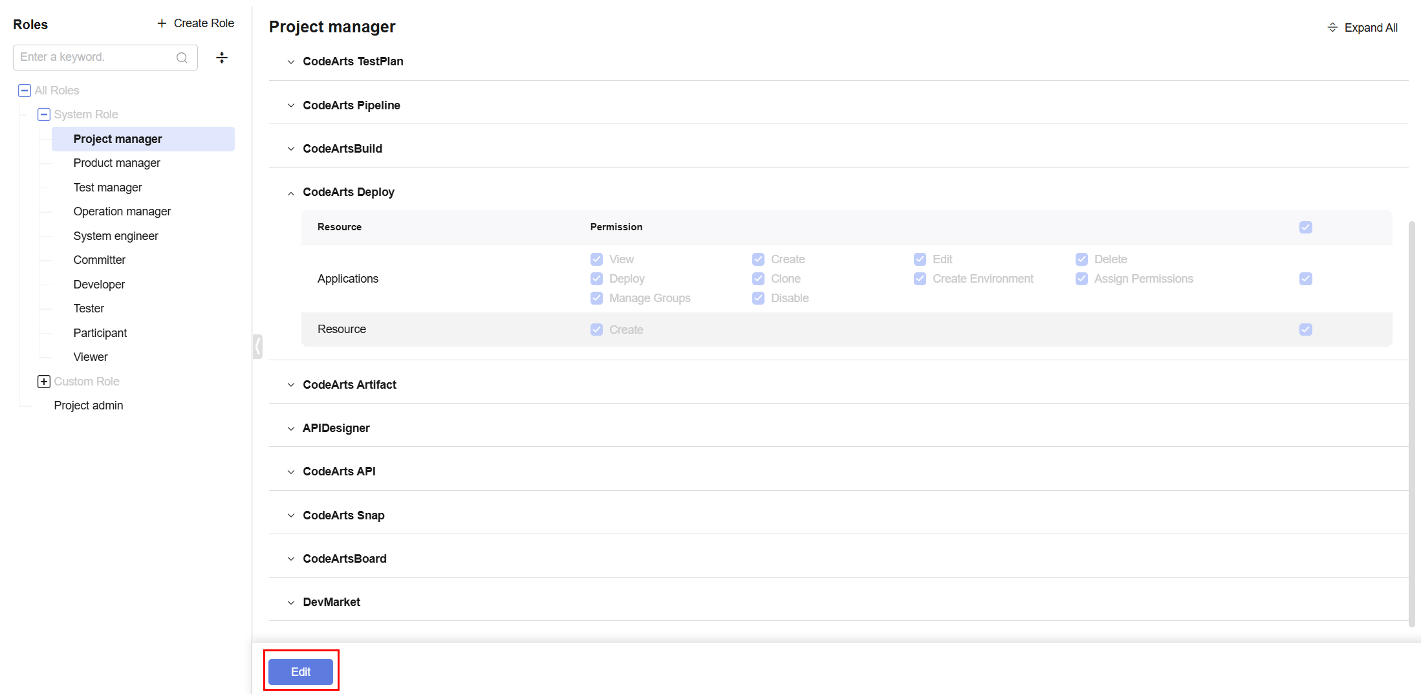
Task: Click the vertical scrollbar on the right edge
Action: tap(1412, 424)
